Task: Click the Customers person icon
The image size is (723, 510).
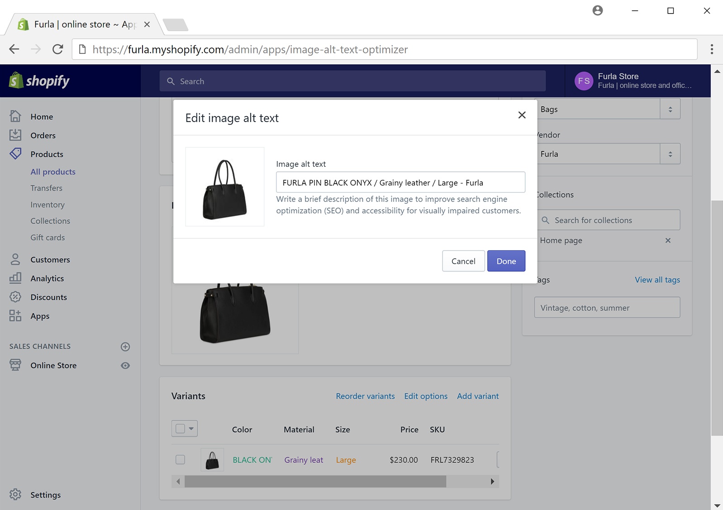Action: click(15, 259)
